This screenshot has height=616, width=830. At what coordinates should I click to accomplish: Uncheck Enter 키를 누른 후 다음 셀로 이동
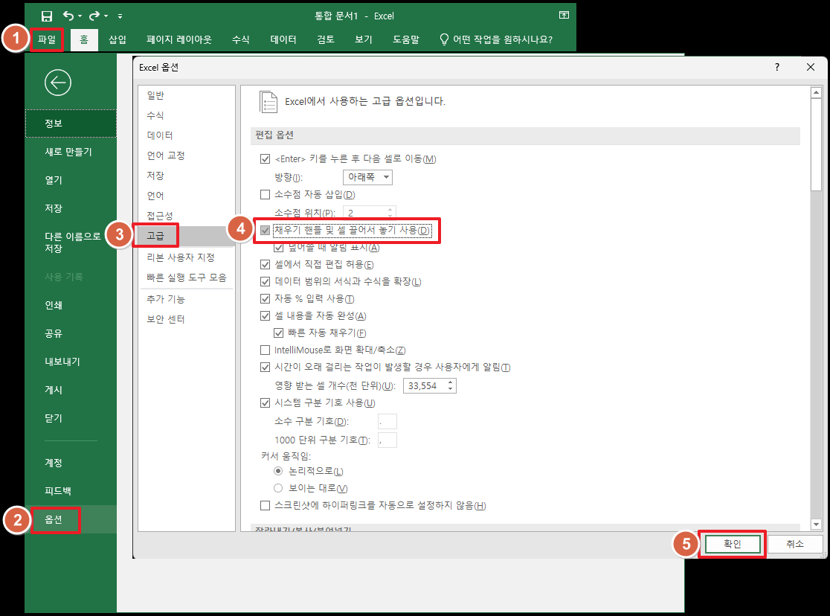(x=265, y=158)
